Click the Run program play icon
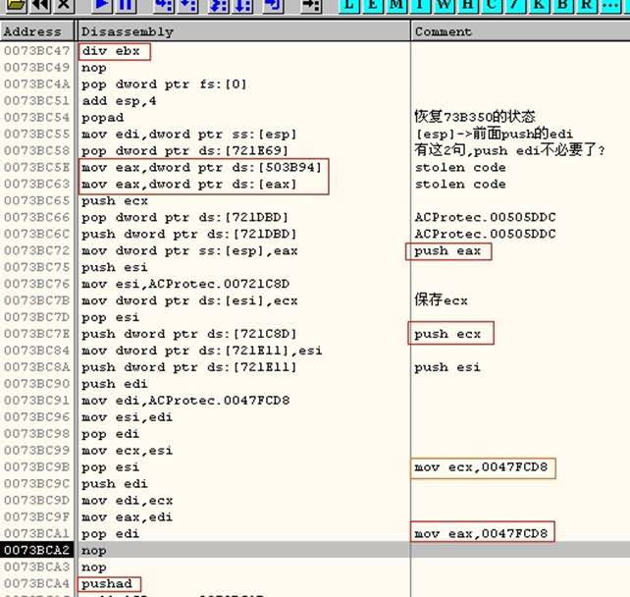 click(x=101, y=5)
